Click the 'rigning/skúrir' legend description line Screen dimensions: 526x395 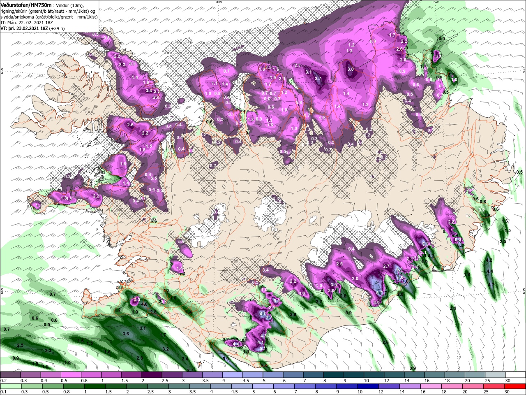click(48, 11)
